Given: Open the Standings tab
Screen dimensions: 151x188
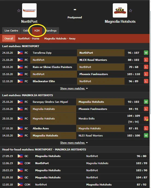Looking at the screenshot, I should (x=51, y=31).
